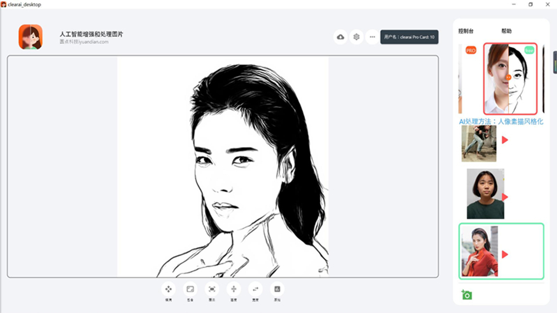Open settings via the gear icon
Image resolution: width=557 pixels, height=313 pixels.
pos(356,37)
